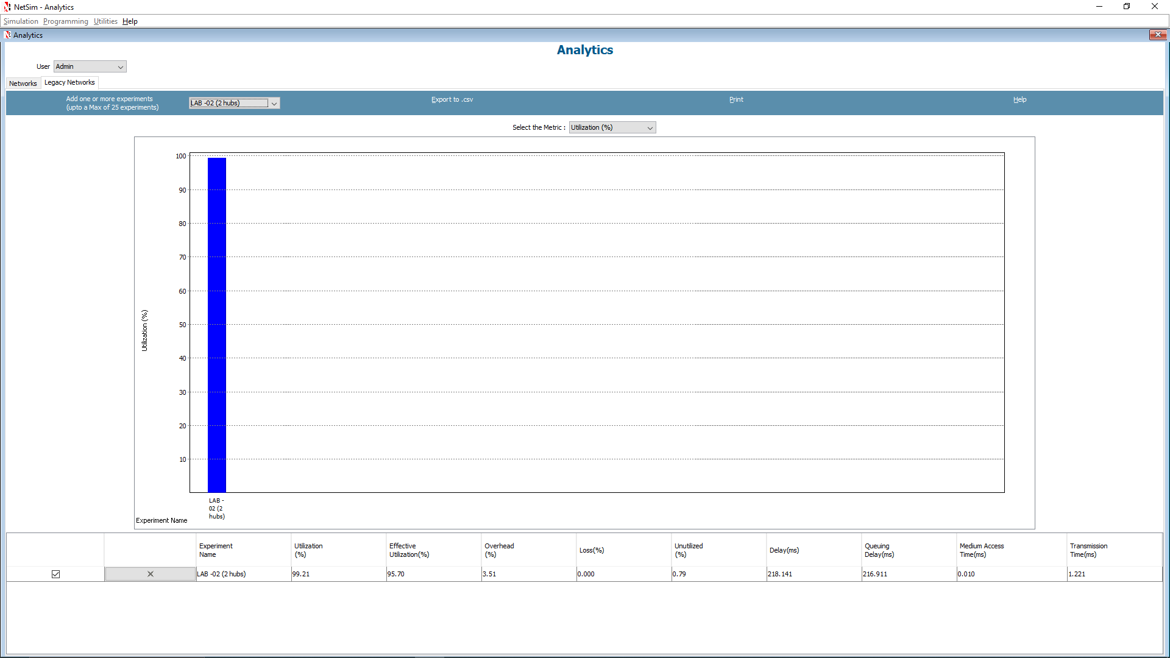Close the Analytics inner window
This screenshot has width=1170, height=658.
coord(1157,35)
